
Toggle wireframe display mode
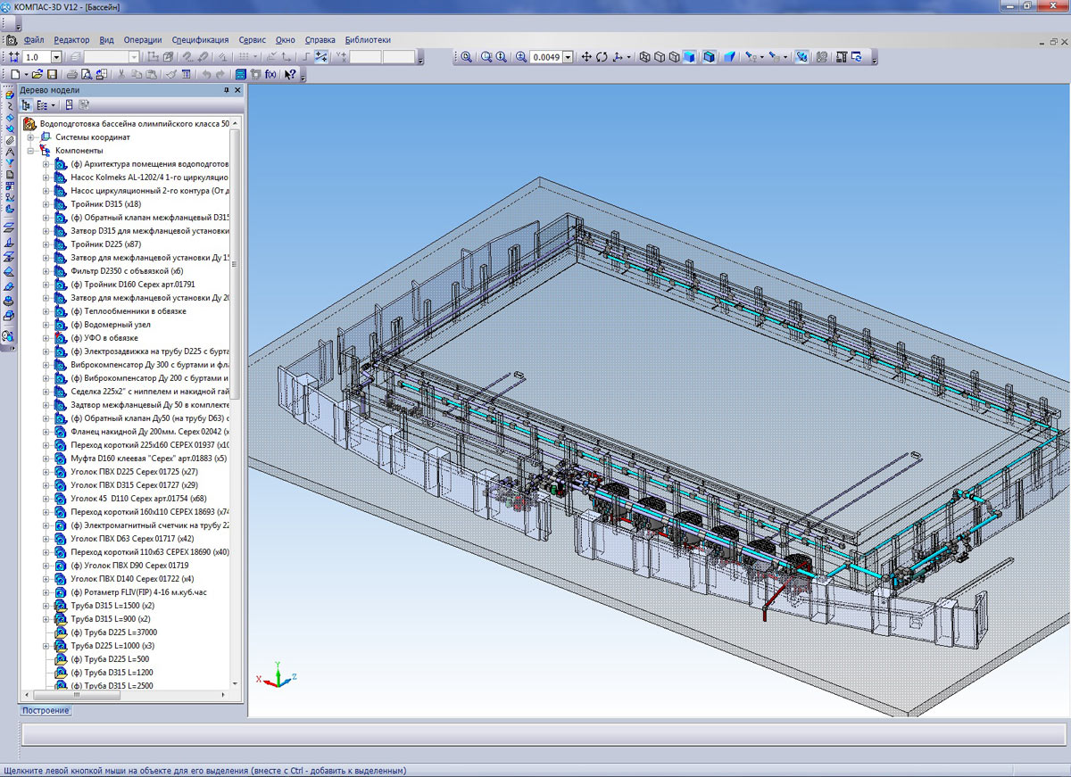pos(644,57)
